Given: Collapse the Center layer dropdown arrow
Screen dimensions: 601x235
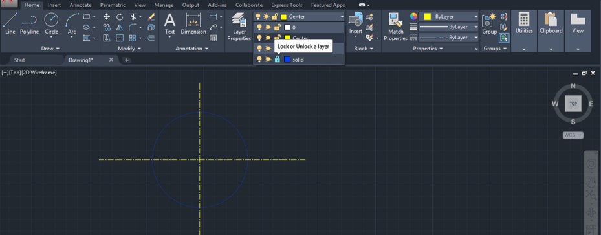Looking at the screenshot, I should point(342,17).
